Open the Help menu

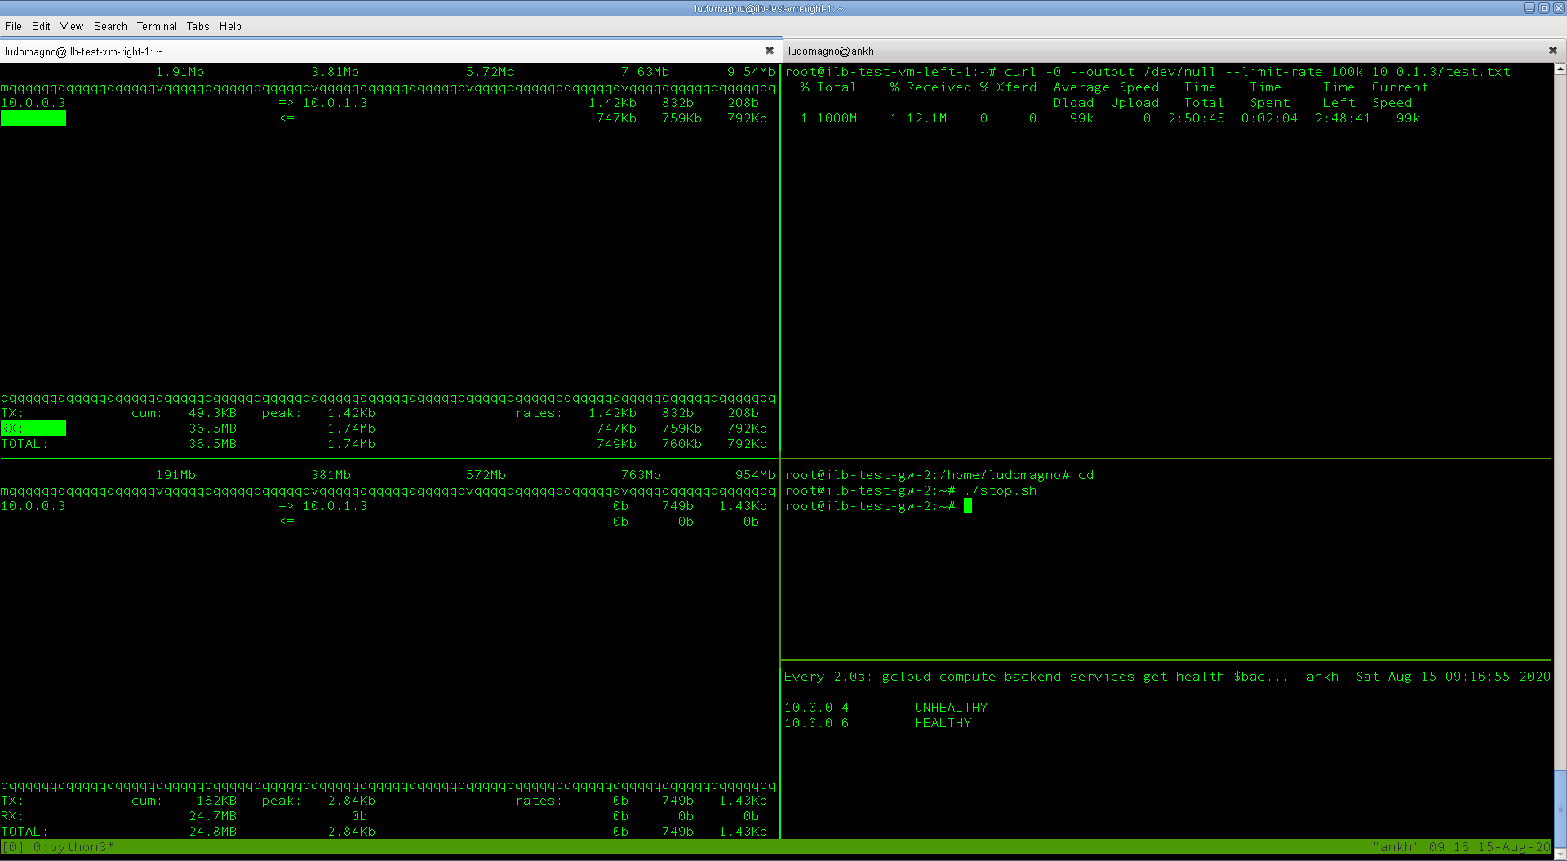[x=230, y=26]
